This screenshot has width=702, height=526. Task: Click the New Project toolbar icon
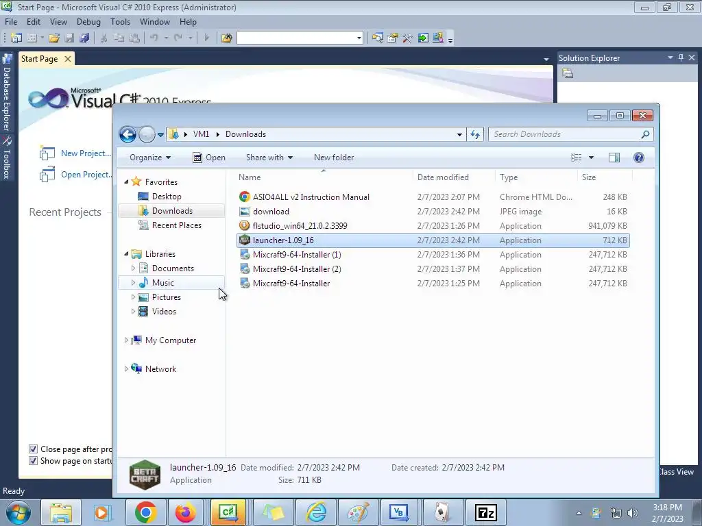tap(16, 38)
